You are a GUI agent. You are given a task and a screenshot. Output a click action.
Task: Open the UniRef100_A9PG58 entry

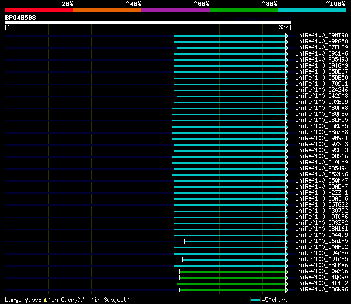click(321, 42)
